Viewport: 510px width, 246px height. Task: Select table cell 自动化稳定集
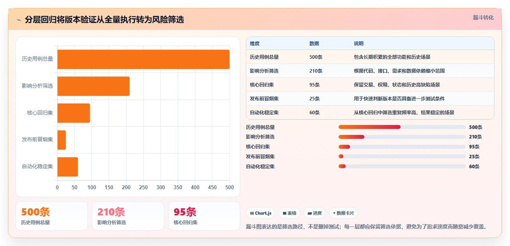264,113
